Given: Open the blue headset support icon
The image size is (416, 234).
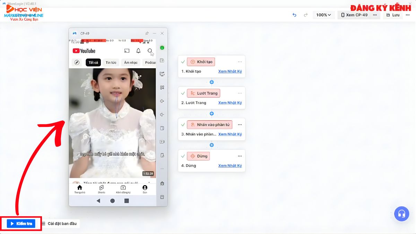Looking at the screenshot, I should [x=401, y=214].
